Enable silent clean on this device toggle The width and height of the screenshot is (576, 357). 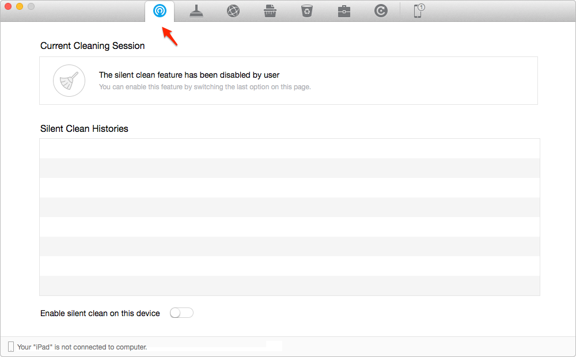pyautogui.click(x=181, y=313)
